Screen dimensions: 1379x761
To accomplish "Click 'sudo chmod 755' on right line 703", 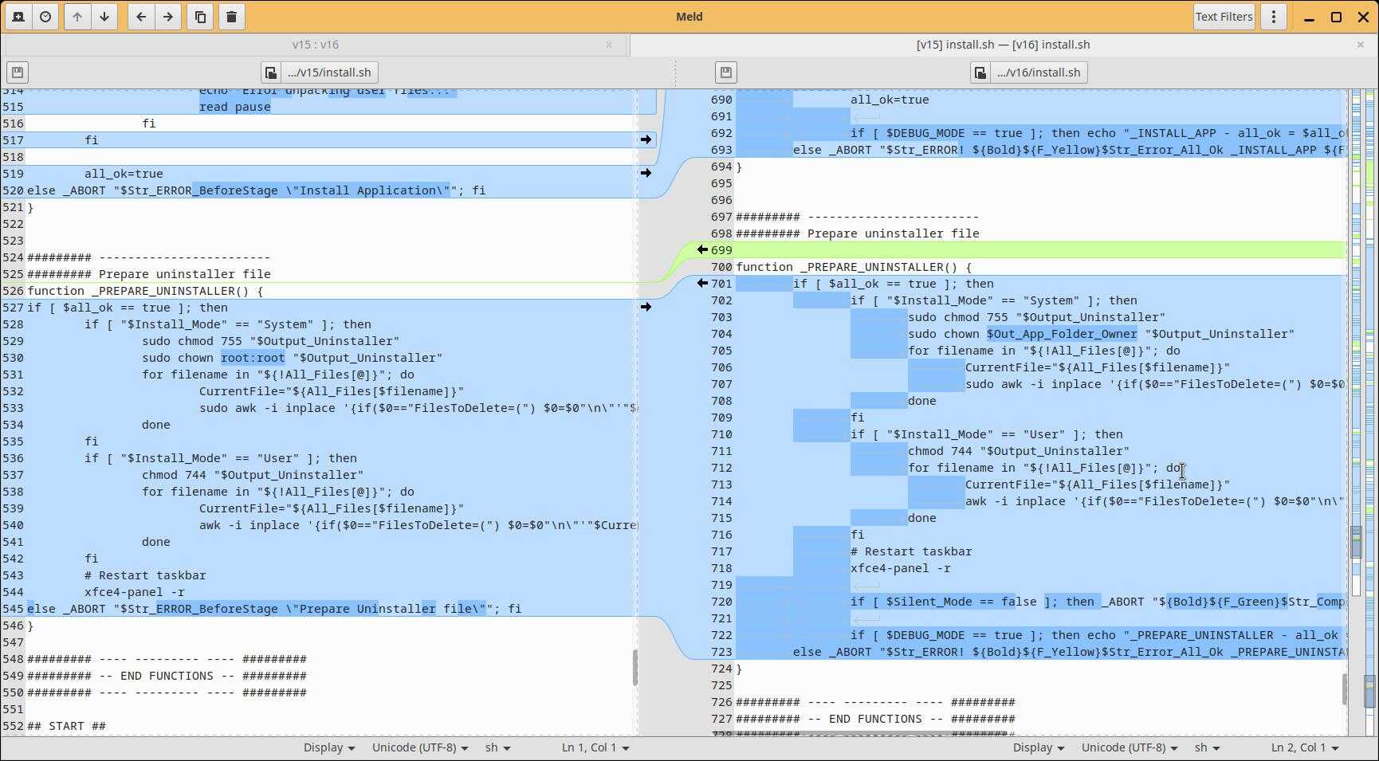I will click(x=958, y=317).
